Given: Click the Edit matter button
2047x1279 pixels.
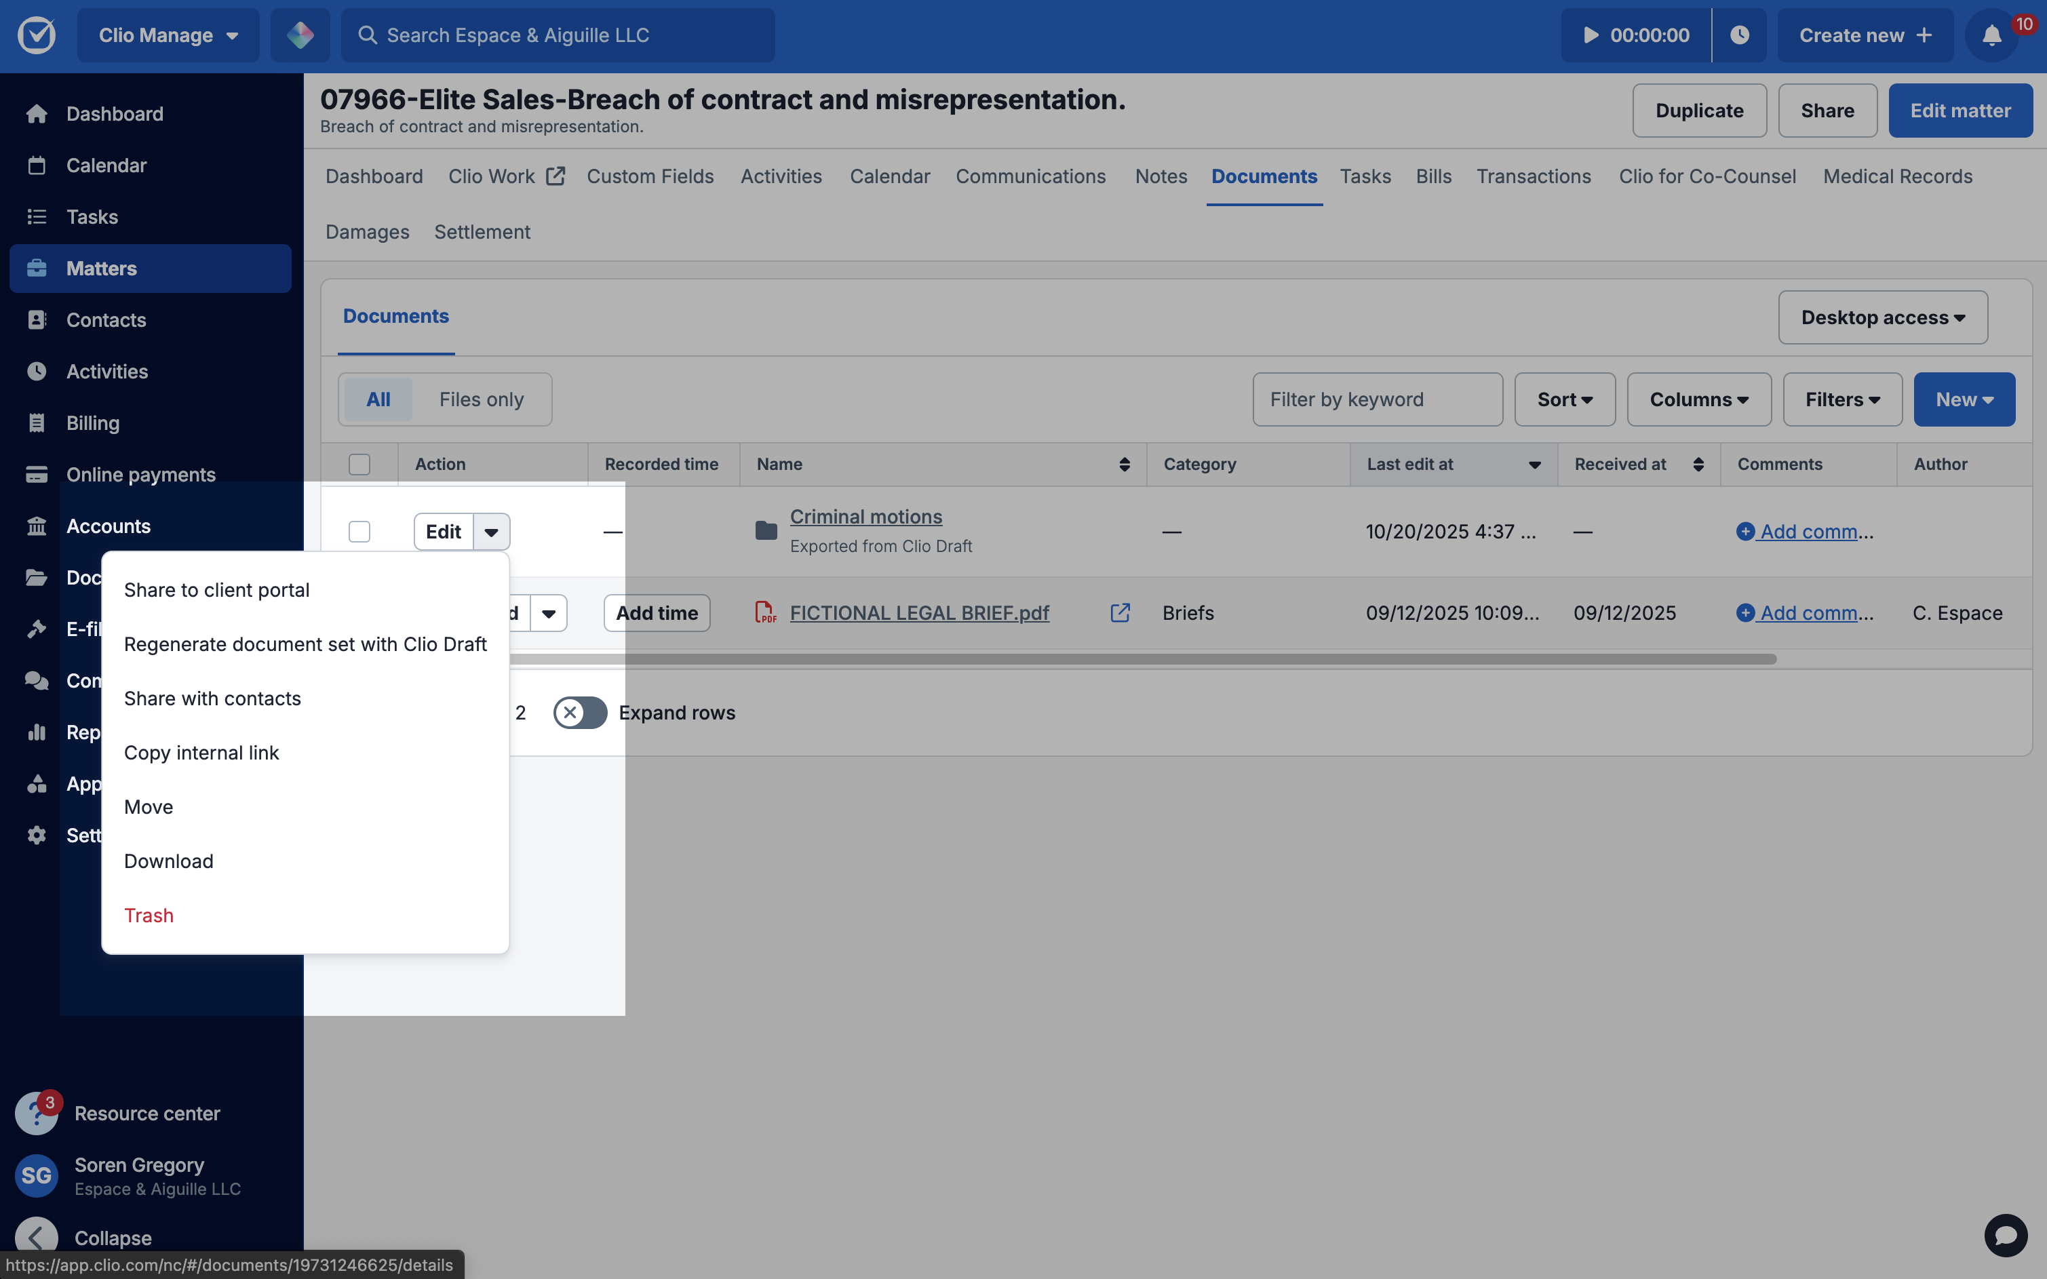Looking at the screenshot, I should click(x=1960, y=110).
